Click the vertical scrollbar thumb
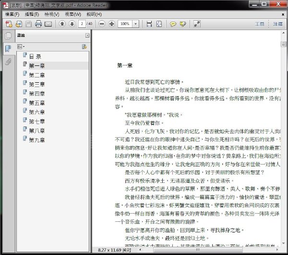Image resolution: width=288 pixels, height=255 pixels. (x=283, y=44)
